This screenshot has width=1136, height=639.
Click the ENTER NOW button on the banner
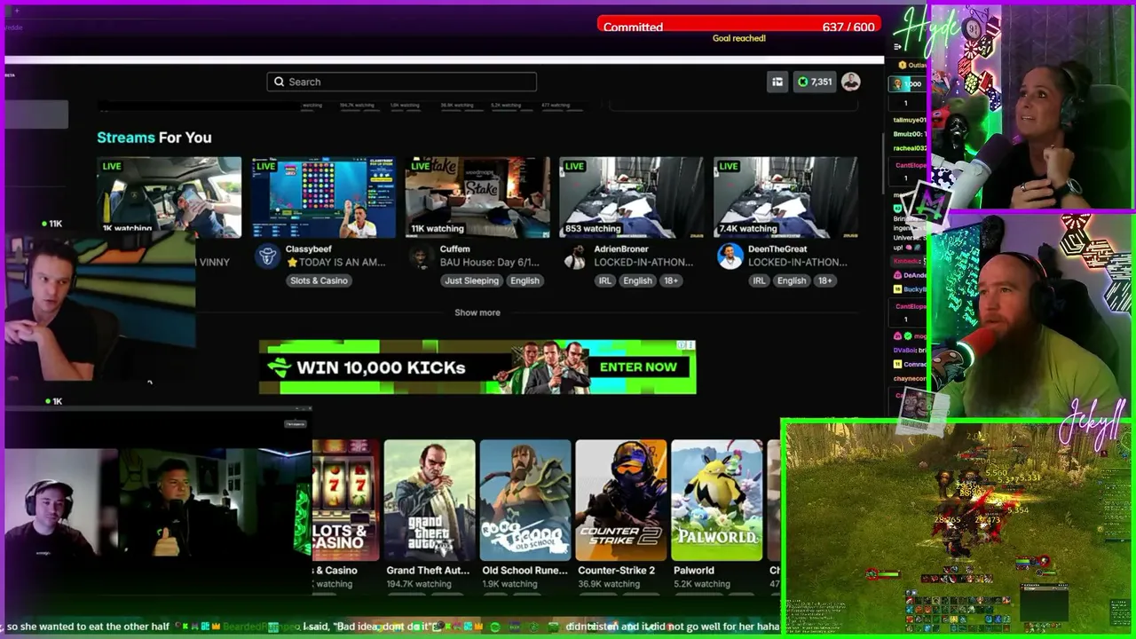click(x=638, y=367)
